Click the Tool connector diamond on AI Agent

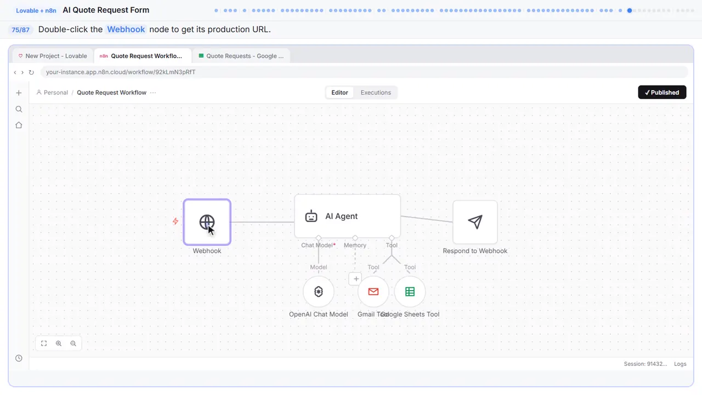pyautogui.click(x=392, y=238)
